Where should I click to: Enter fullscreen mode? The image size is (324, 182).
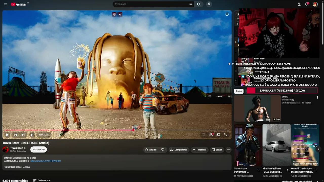[x=226, y=135]
